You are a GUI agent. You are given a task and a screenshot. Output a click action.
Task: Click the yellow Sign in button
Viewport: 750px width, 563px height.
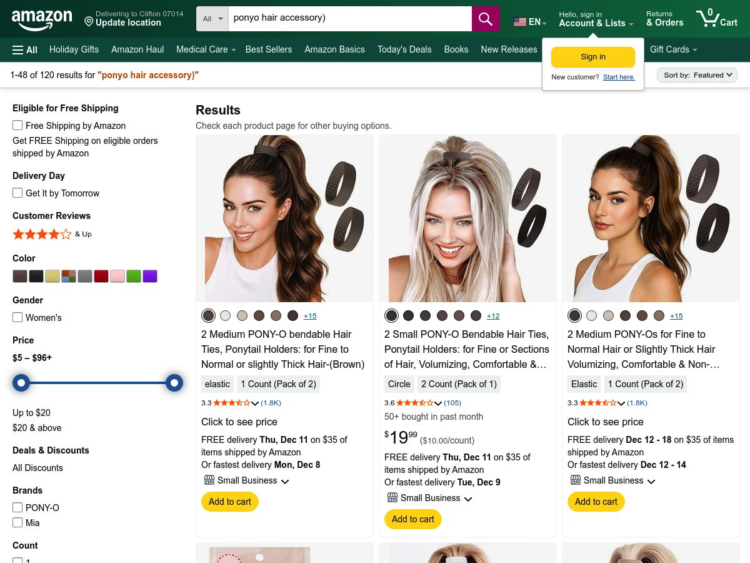593,57
